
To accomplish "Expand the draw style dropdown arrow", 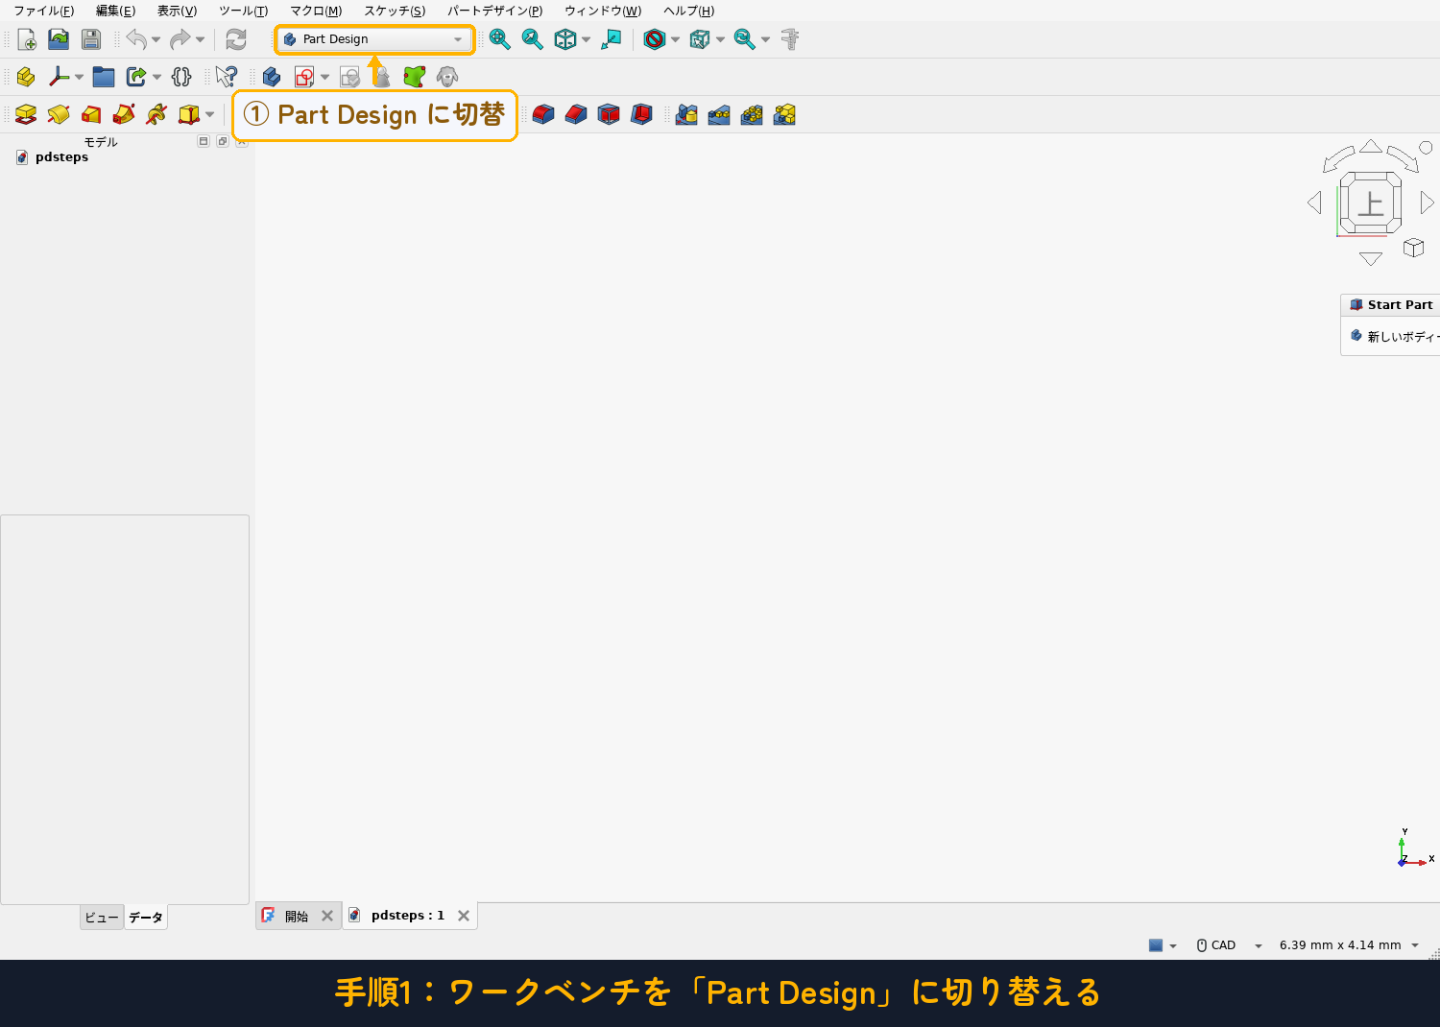I will click(x=675, y=39).
